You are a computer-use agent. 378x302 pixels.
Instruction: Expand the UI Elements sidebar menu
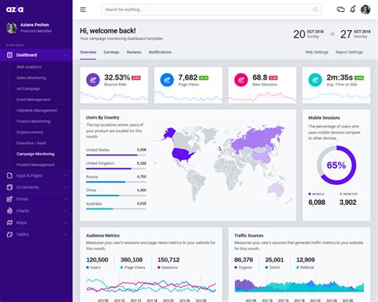coord(36,187)
